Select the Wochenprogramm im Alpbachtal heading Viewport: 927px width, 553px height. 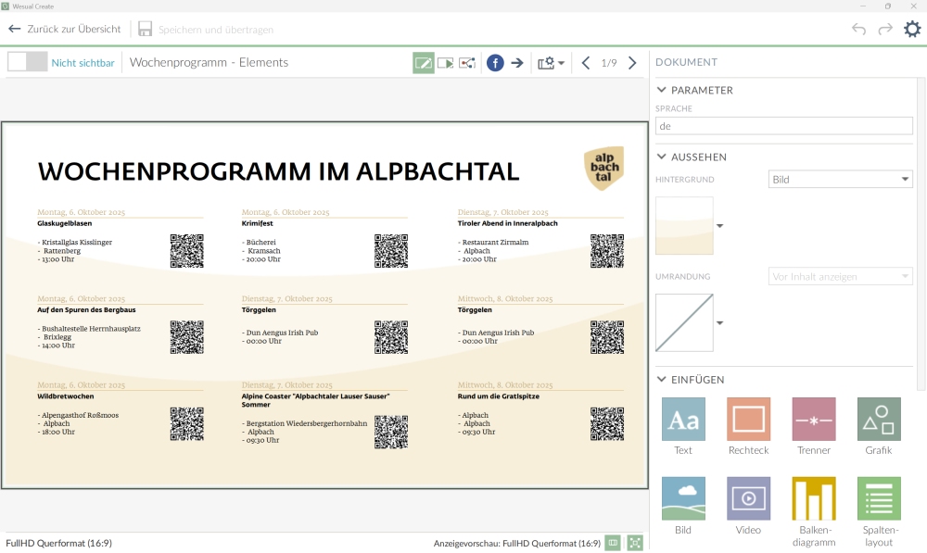[x=278, y=171]
